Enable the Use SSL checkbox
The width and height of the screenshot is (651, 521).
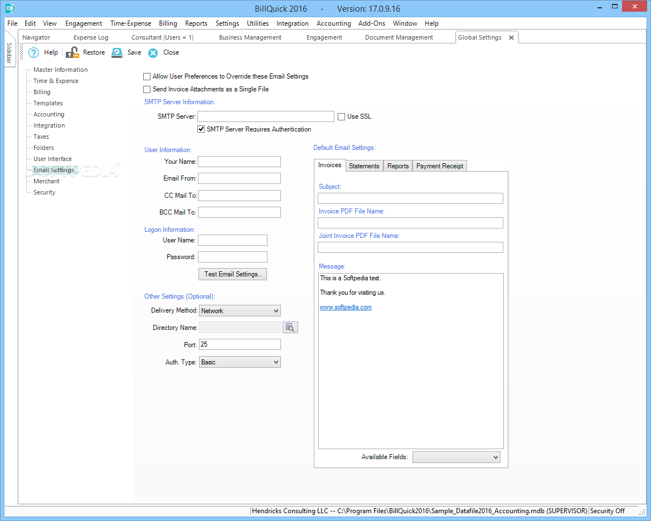341,116
